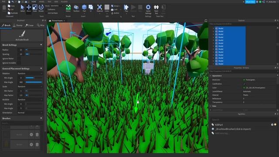The width and height of the screenshot is (279, 157).
Task: Create a new file from quick toolbar
Action: point(9,2)
